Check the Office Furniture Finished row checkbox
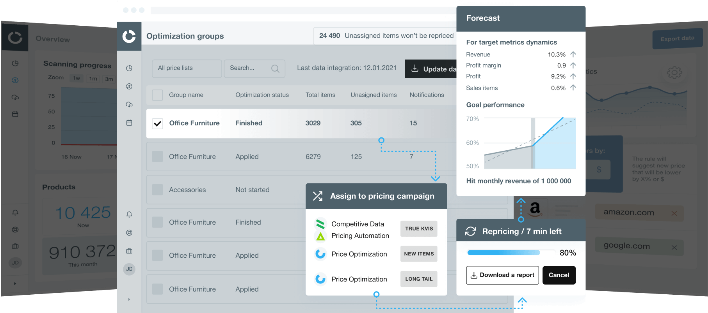708x313 pixels. tap(157, 222)
